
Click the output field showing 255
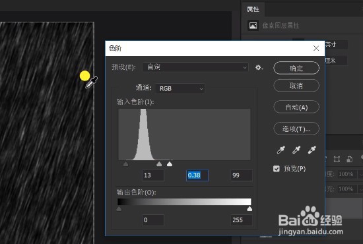tap(242, 220)
